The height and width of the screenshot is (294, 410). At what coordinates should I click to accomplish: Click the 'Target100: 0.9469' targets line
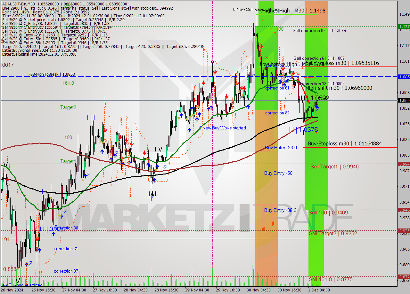coord(102,47)
